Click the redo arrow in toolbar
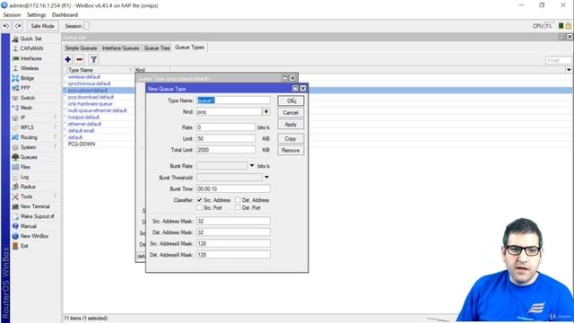The image size is (574, 323). coord(18,26)
